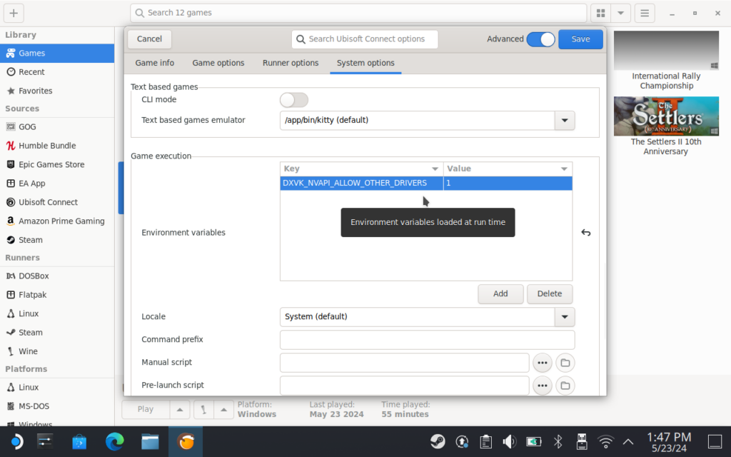Add a new environment variable

[x=500, y=293]
